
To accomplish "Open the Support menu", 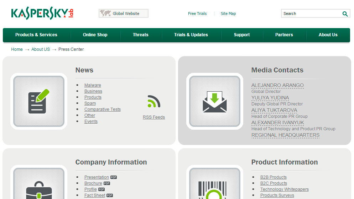I will (x=242, y=35).
